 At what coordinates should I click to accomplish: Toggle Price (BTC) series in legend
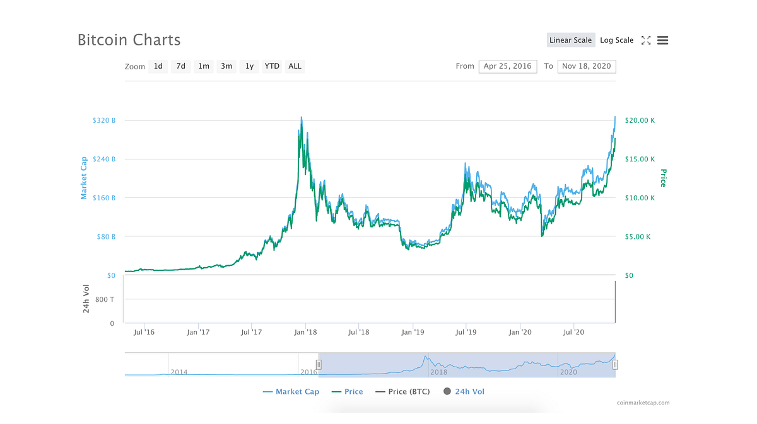point(402,392)
